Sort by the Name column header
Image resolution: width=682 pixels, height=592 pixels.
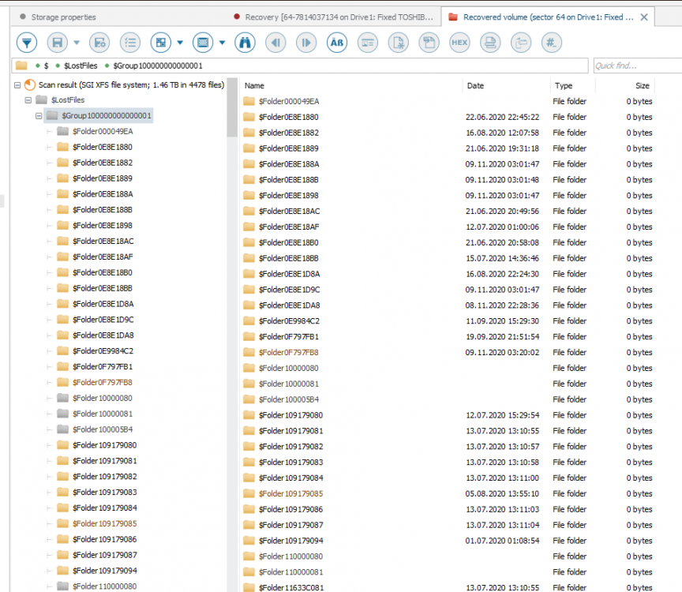tap(254, 86)
